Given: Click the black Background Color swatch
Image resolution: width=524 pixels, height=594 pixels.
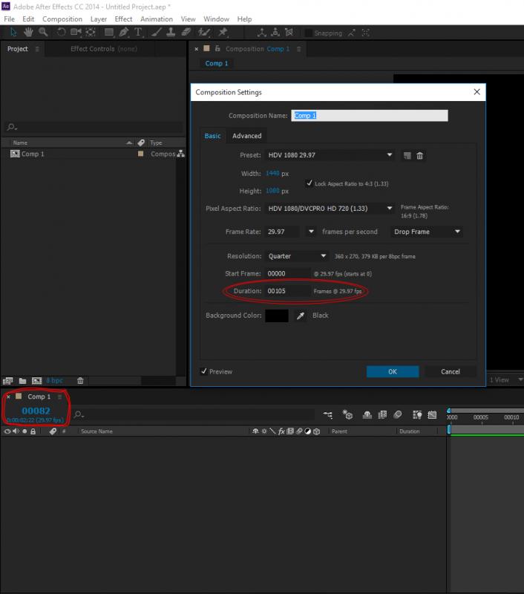Looking at the screenshot, I should coord(277,316).
